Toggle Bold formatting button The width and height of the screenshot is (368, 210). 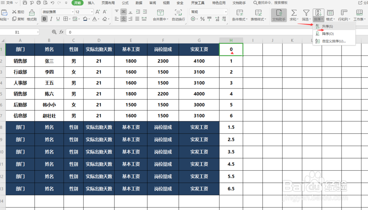coord(44,19)
